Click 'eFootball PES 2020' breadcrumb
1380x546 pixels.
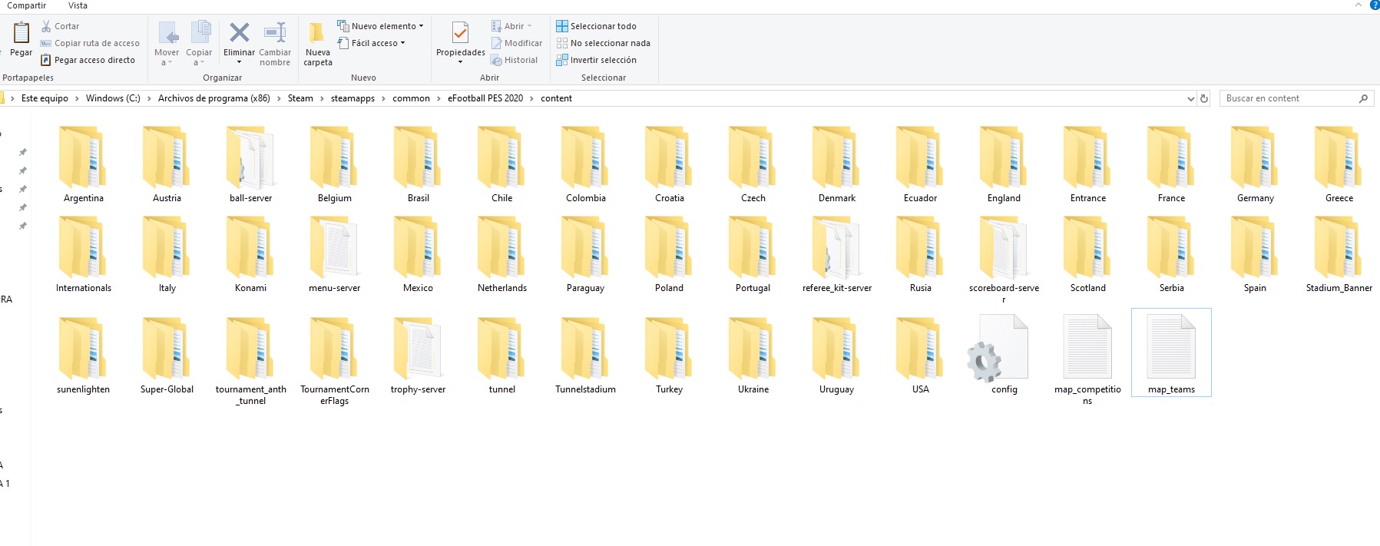485,98
